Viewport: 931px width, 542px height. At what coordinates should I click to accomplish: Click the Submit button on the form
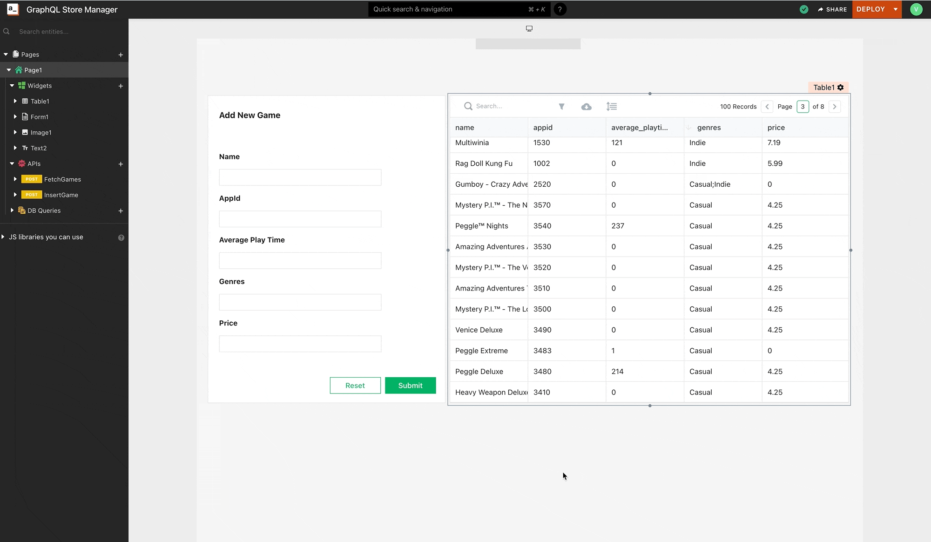point(410,385)
